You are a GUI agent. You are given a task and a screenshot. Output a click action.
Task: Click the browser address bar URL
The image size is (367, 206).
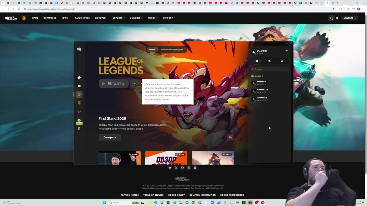51,9
